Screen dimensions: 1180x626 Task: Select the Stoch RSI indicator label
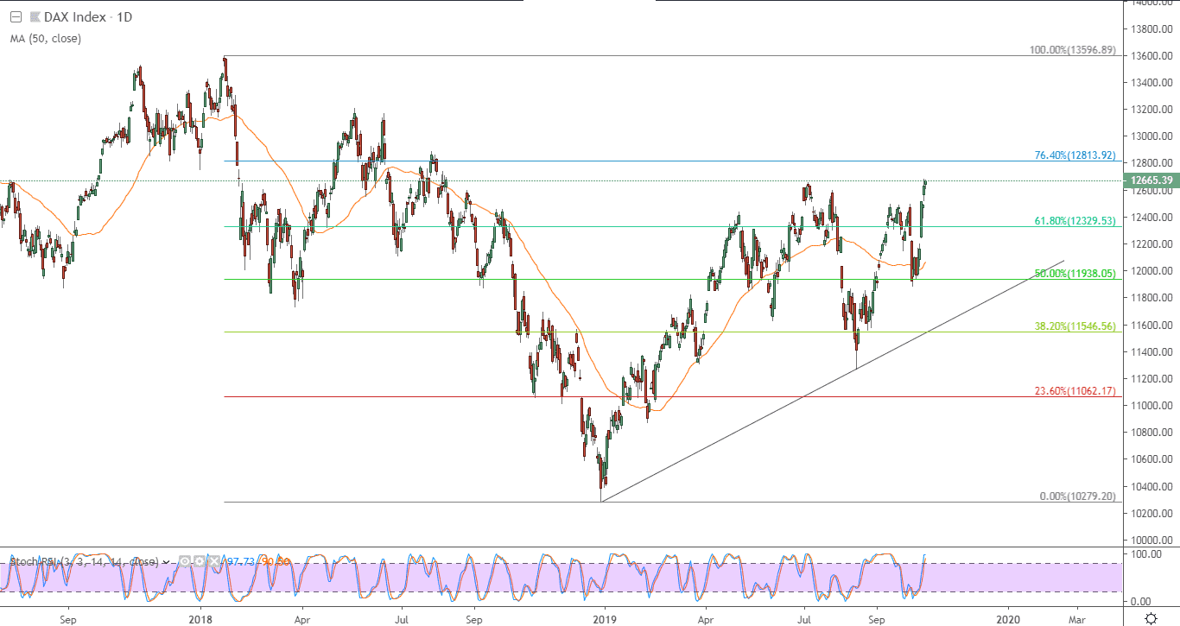coord(85,561)
